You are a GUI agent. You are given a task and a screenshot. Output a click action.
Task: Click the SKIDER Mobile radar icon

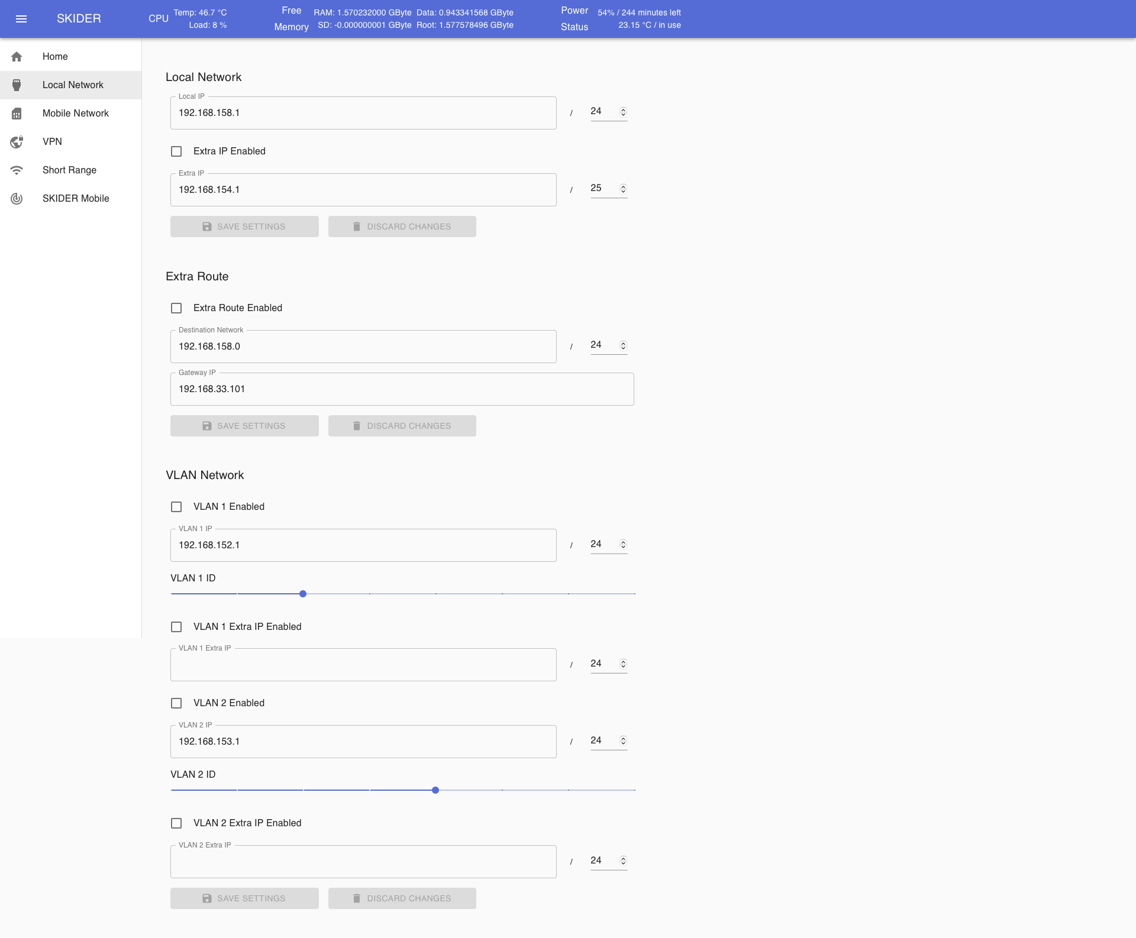point(17,199)
